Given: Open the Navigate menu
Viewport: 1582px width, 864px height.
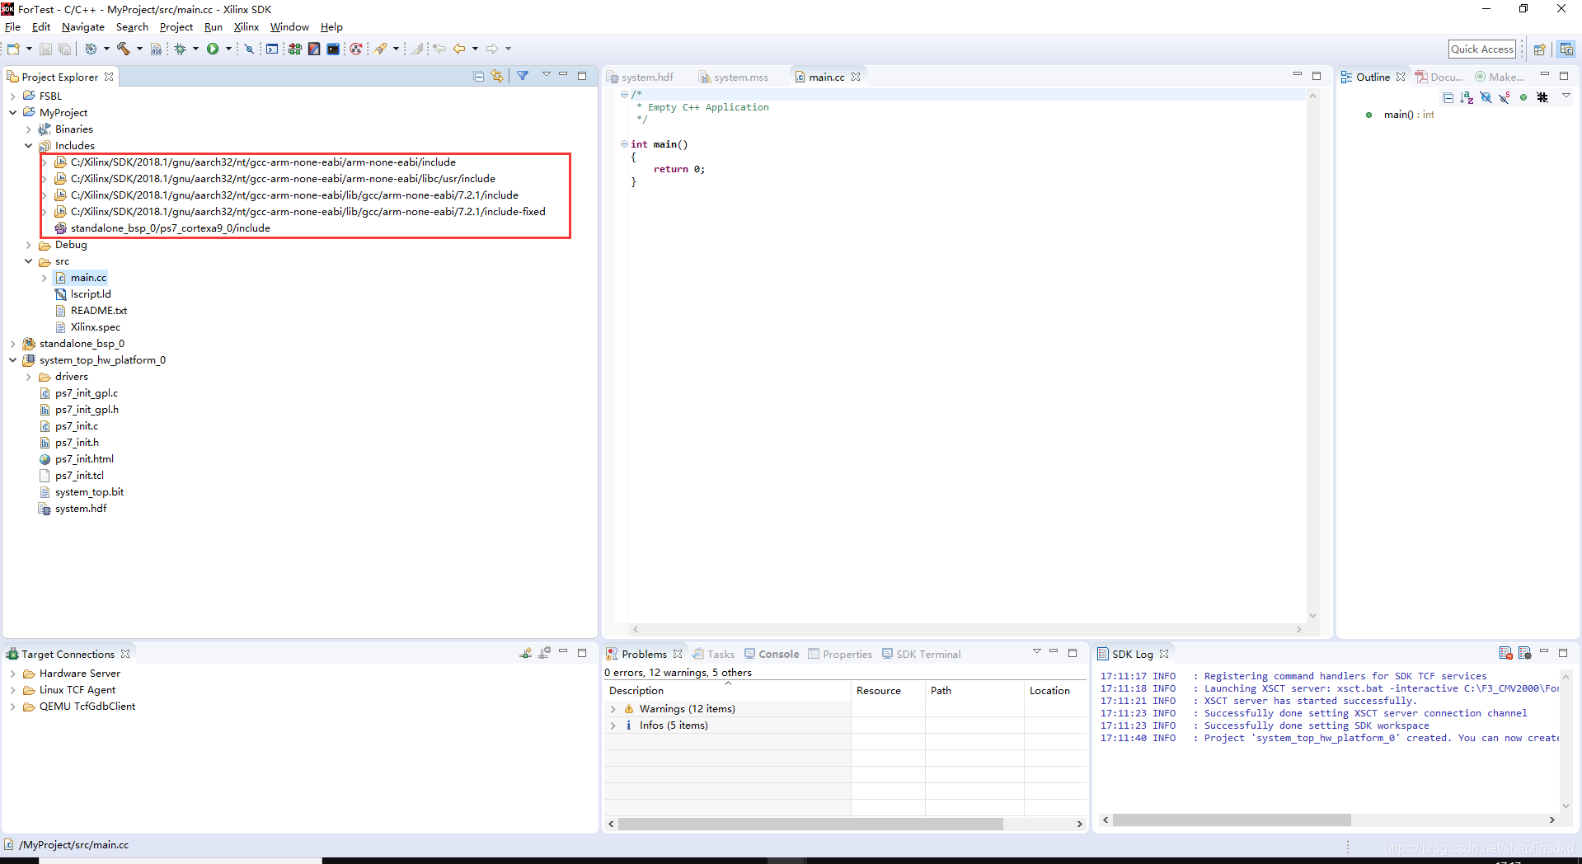Looking at the screenshot, I should 83,27.
